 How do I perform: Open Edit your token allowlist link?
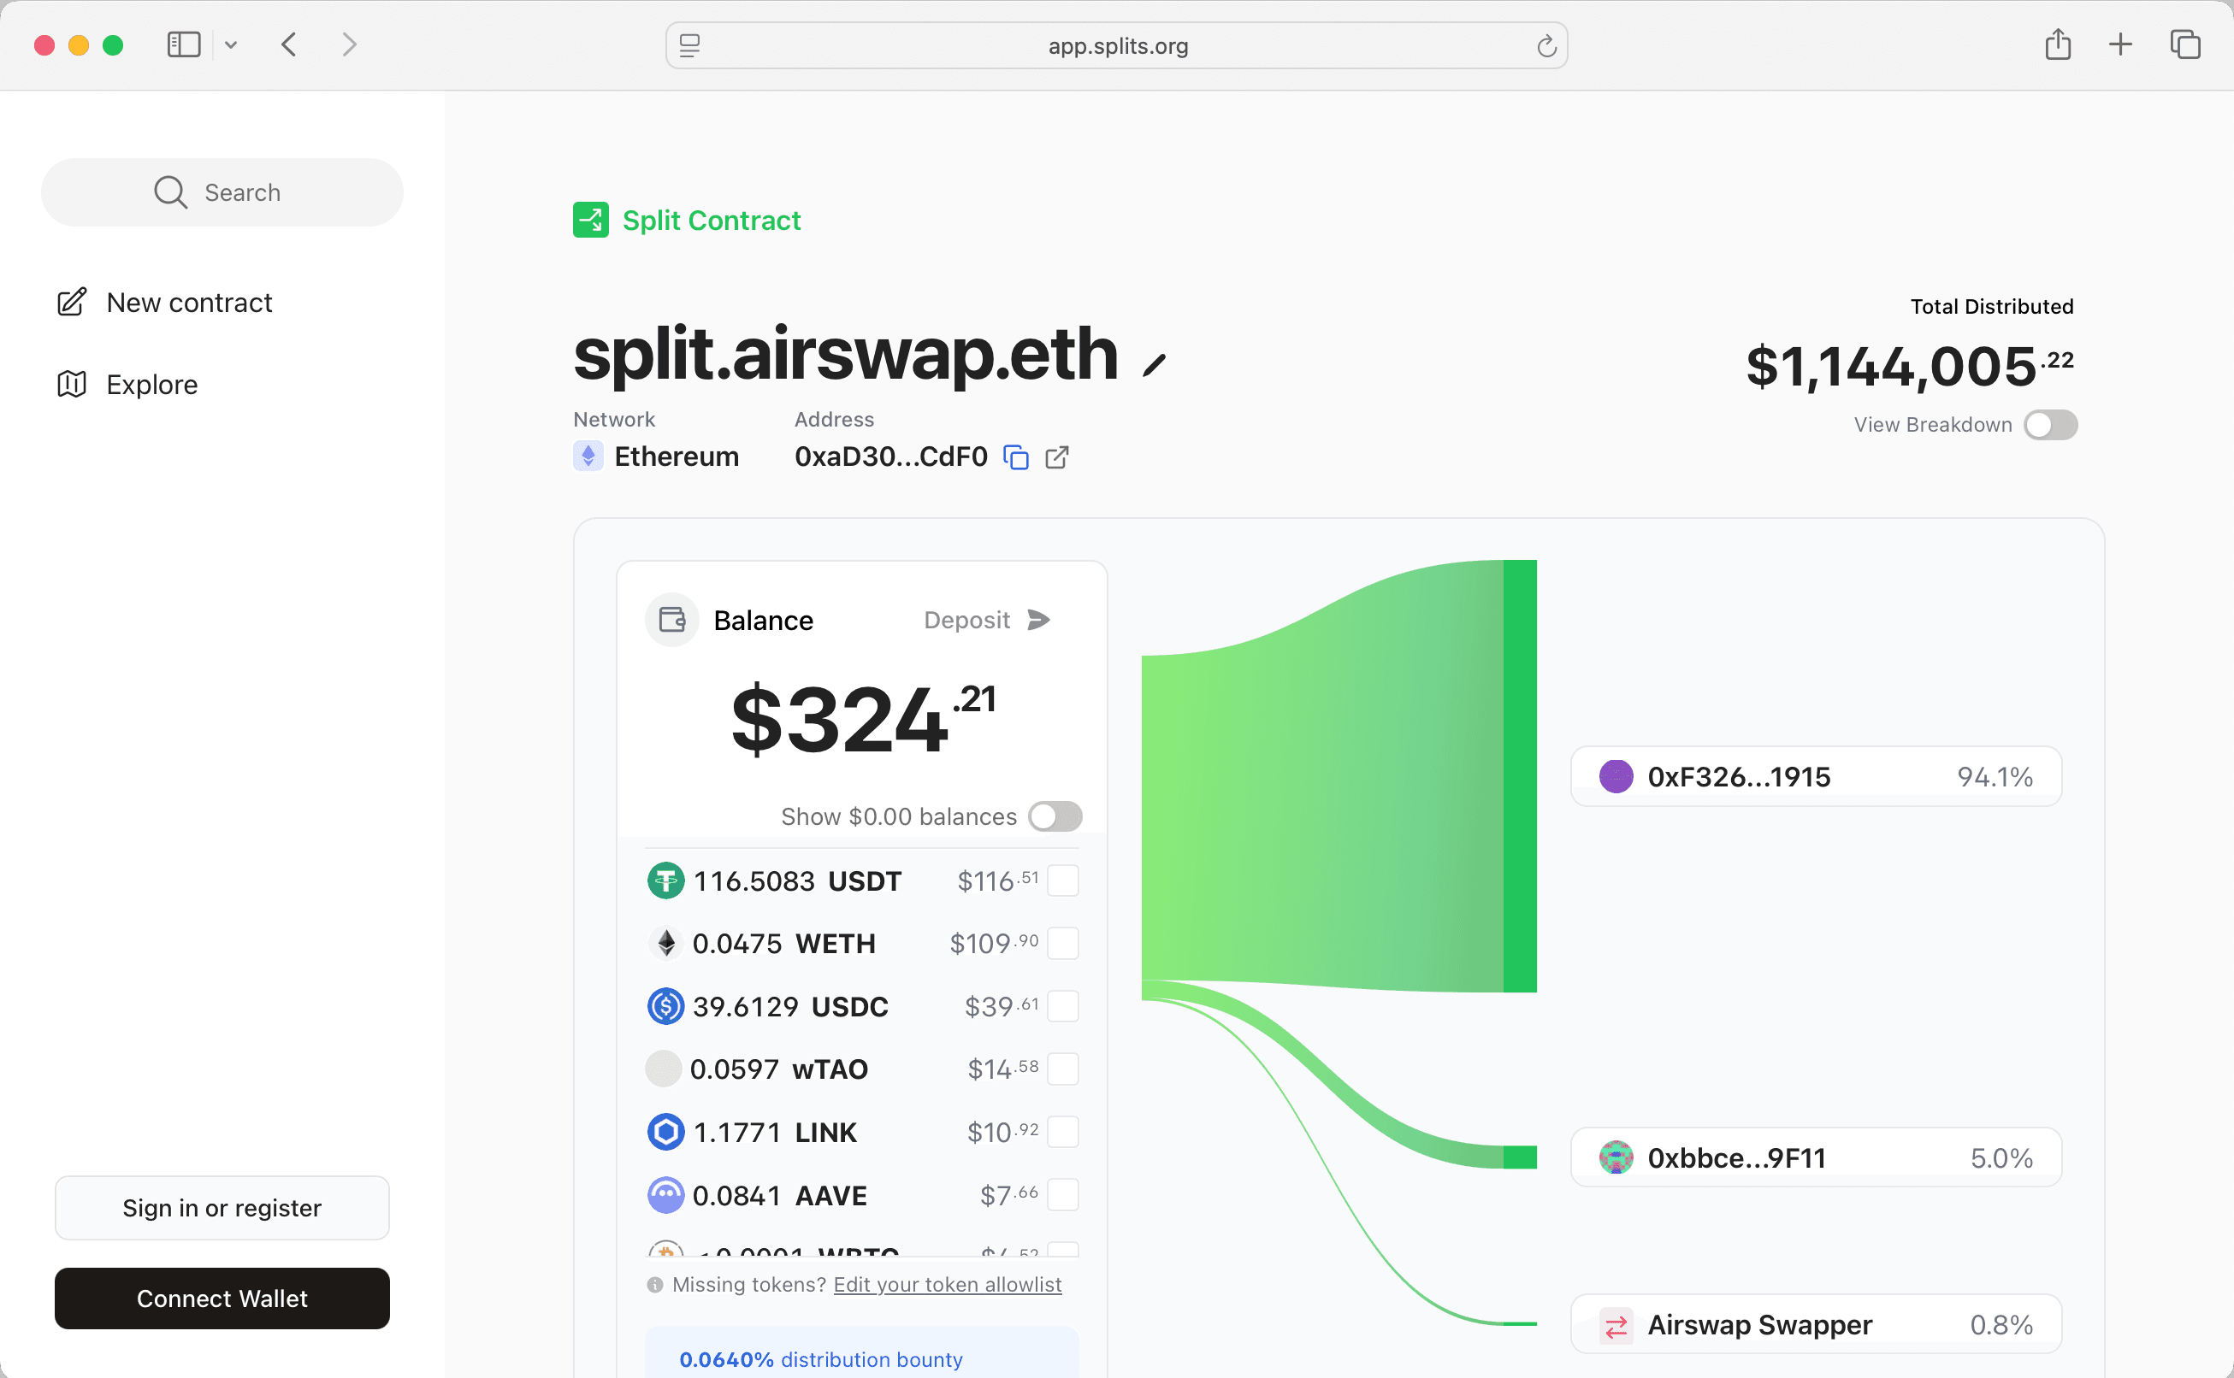[948, 1284]
